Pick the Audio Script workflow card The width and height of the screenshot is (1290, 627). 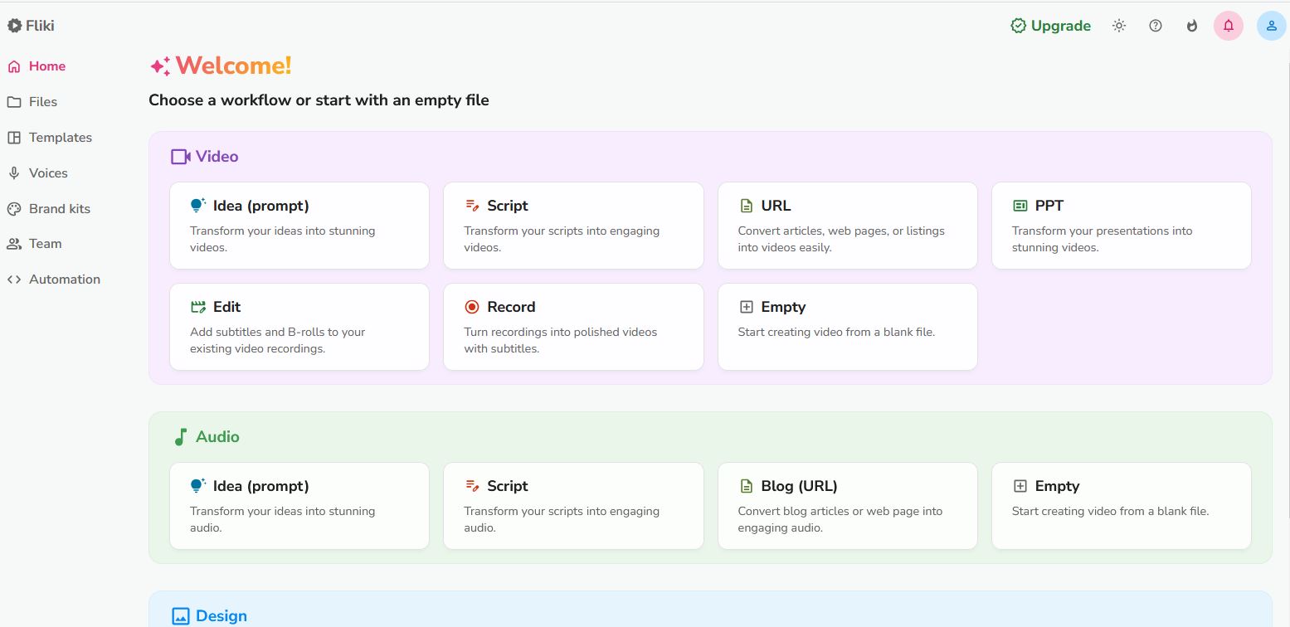point(573,506)
